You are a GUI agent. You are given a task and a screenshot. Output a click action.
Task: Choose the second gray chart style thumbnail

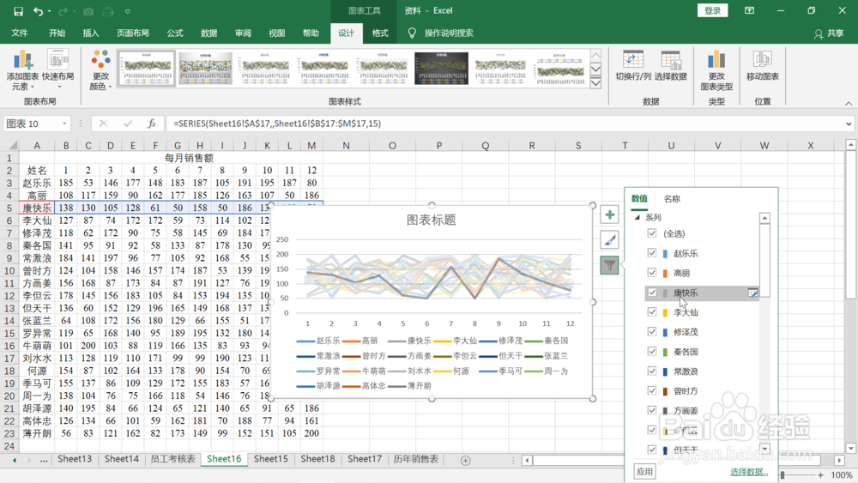click(205, 69)
